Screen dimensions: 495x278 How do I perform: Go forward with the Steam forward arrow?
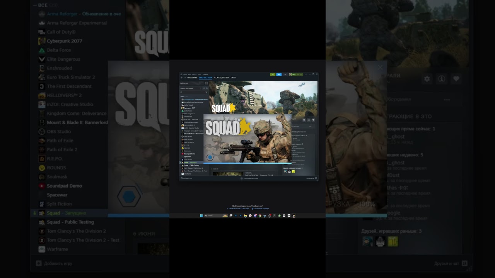(x=185, y=78)
